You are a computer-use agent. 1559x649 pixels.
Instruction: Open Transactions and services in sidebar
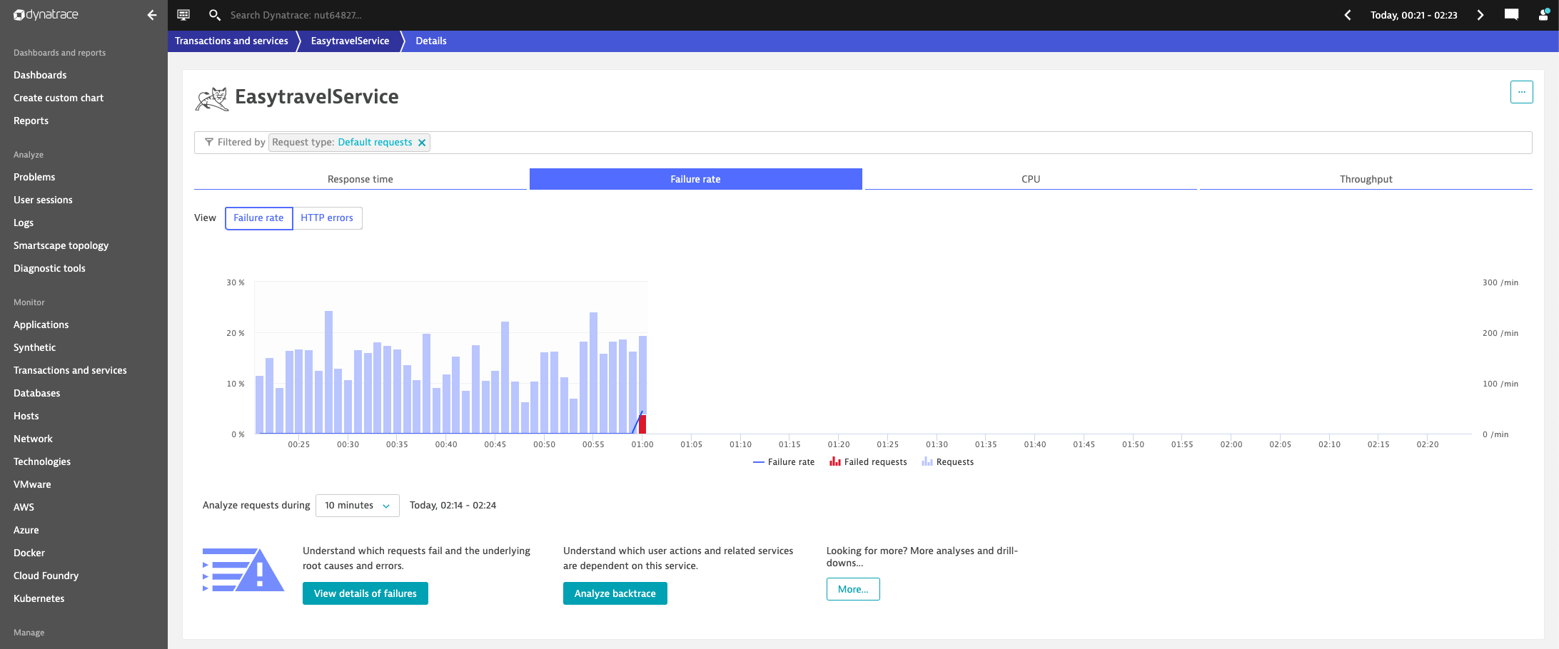point(70,370)
